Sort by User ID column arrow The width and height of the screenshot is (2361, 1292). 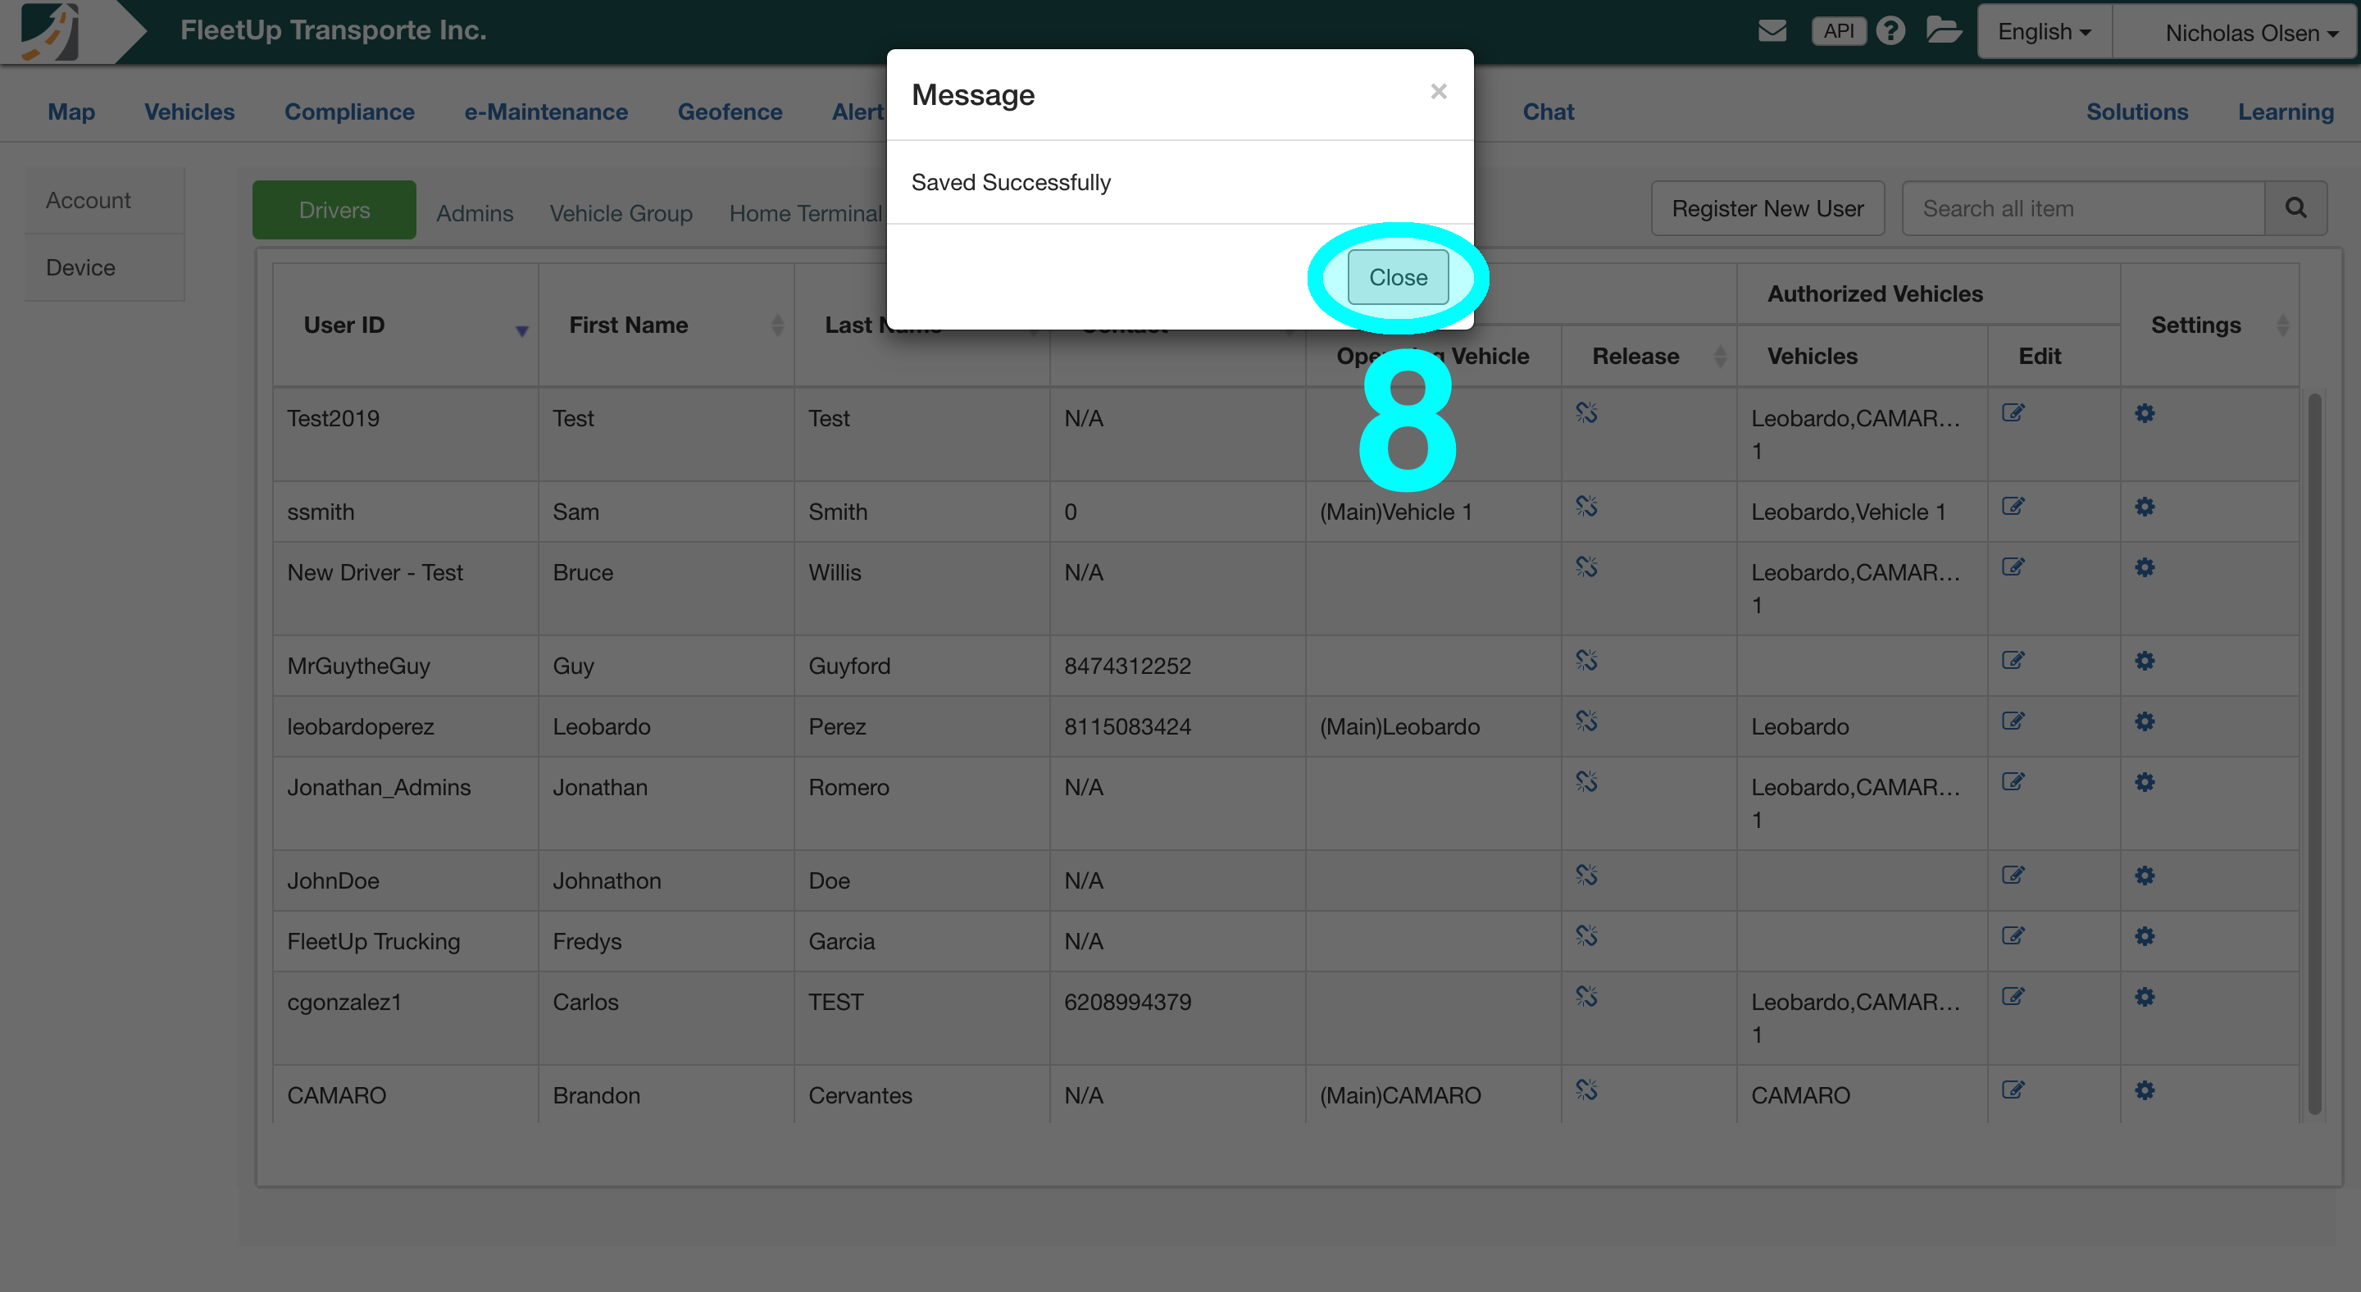[521, 331]
